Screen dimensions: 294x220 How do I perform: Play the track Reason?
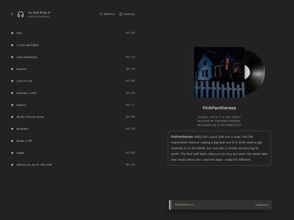[13, 105]
